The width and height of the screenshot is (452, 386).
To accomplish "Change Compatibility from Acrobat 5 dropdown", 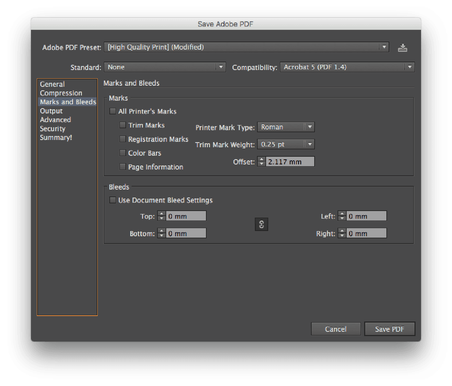I will tap(410, 67).
